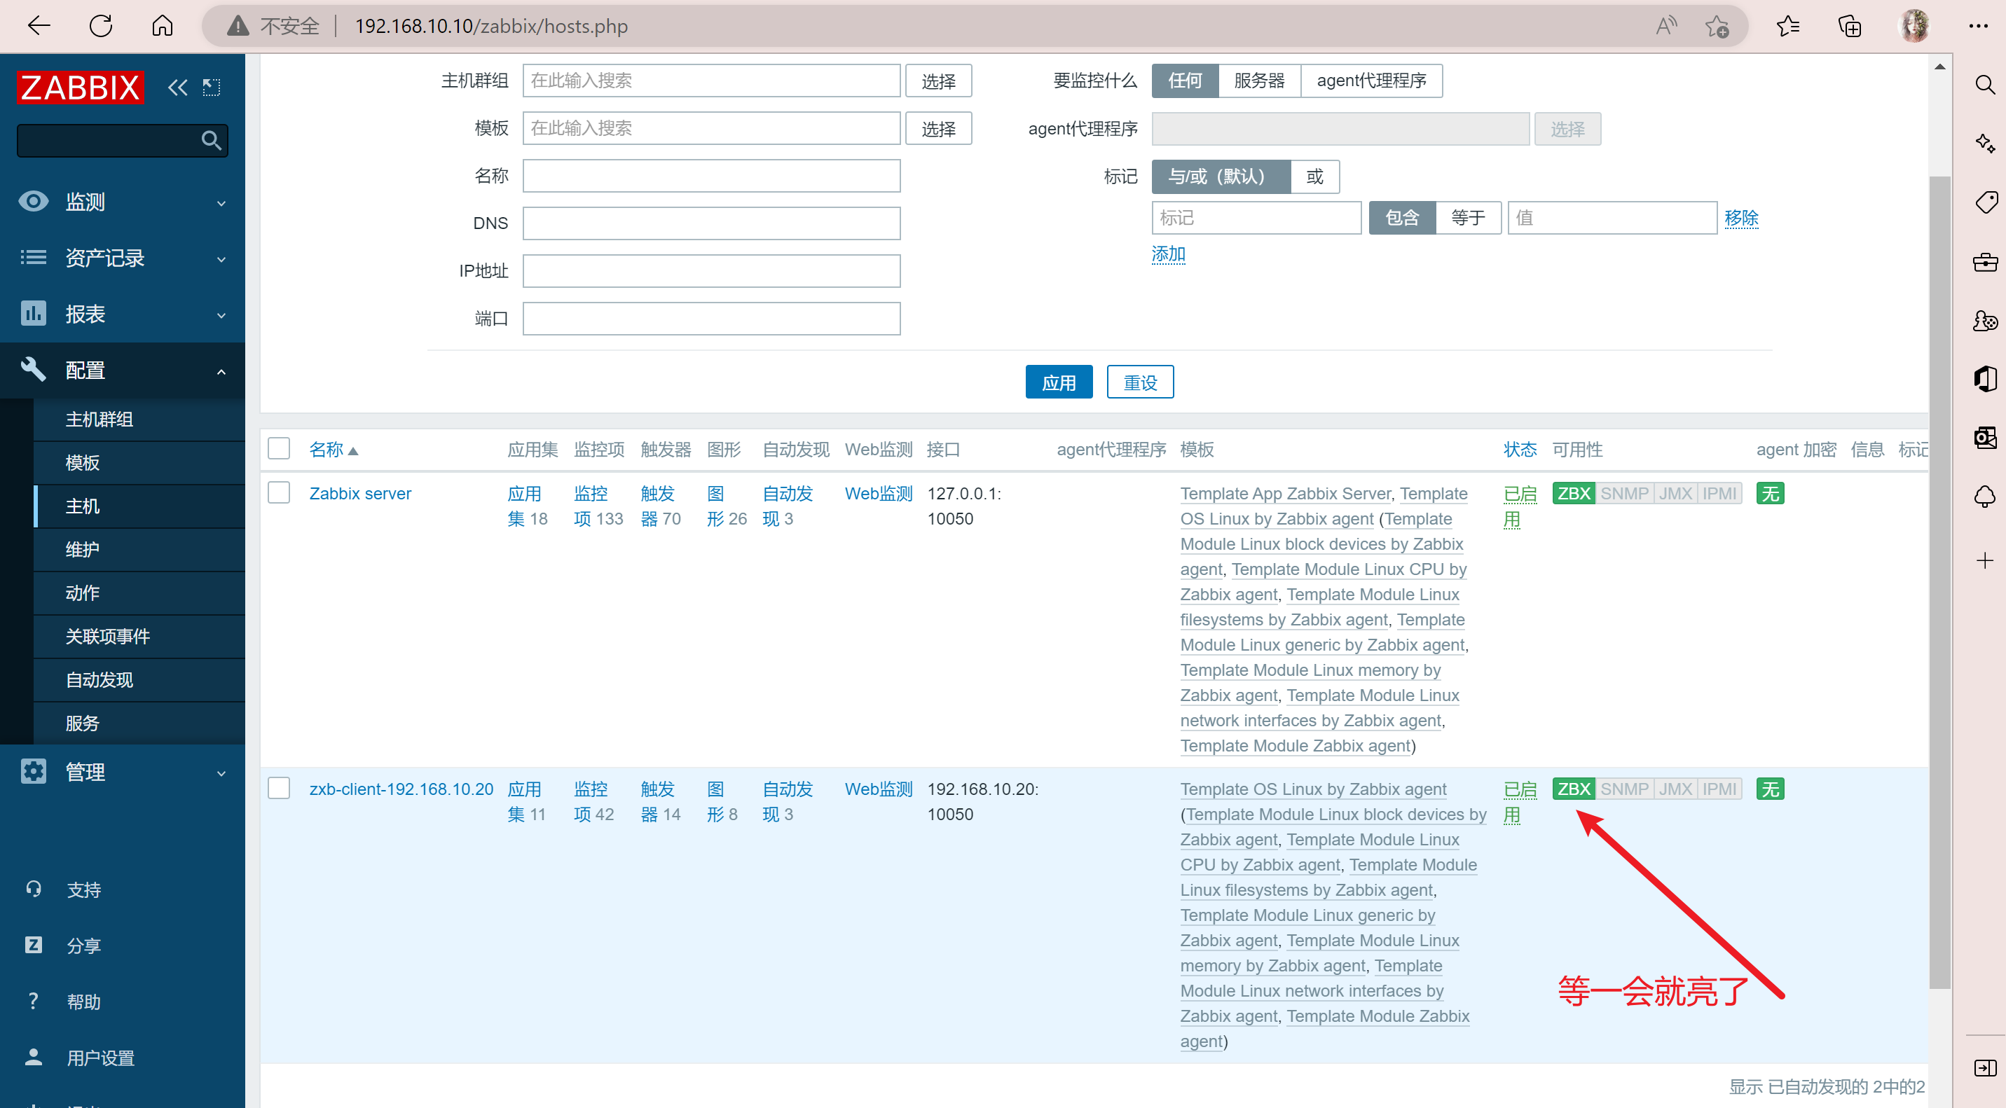Open 主机群组 configuration page
The width and height of the screenshot is (2006, 1108).
tap(139, 420)
